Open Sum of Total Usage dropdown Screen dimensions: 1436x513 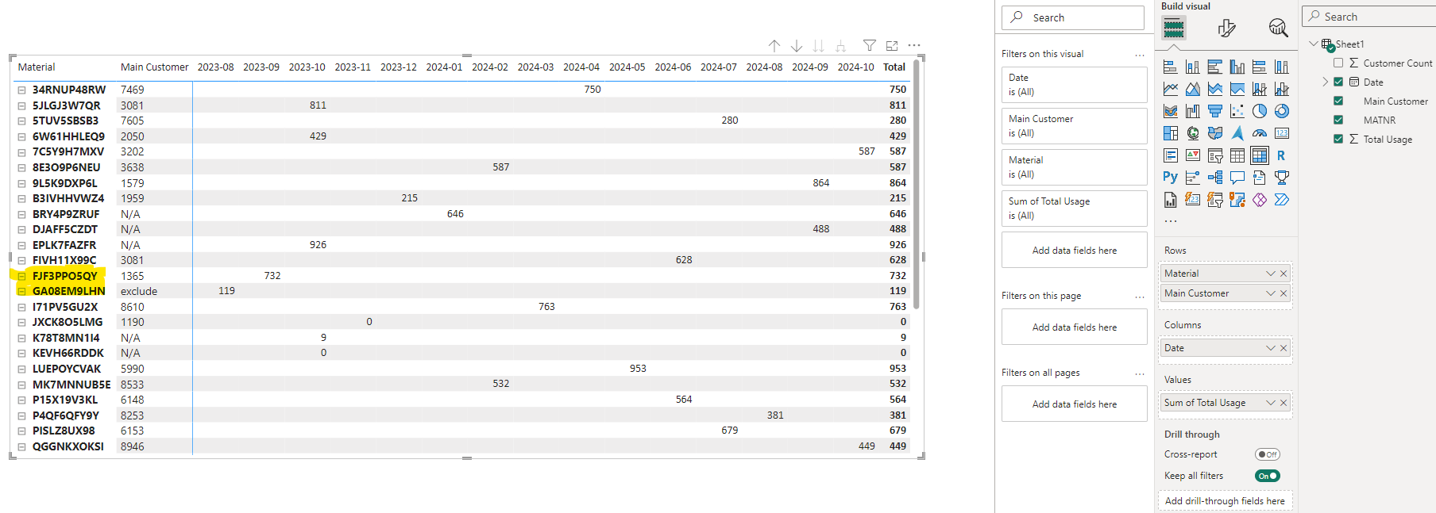click(x=1270, y=403)
